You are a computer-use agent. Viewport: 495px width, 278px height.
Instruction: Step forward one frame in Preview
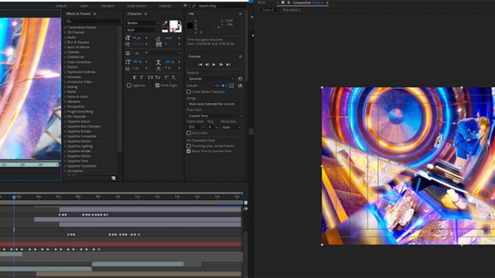pyautogui.click(x=221, y=65)
